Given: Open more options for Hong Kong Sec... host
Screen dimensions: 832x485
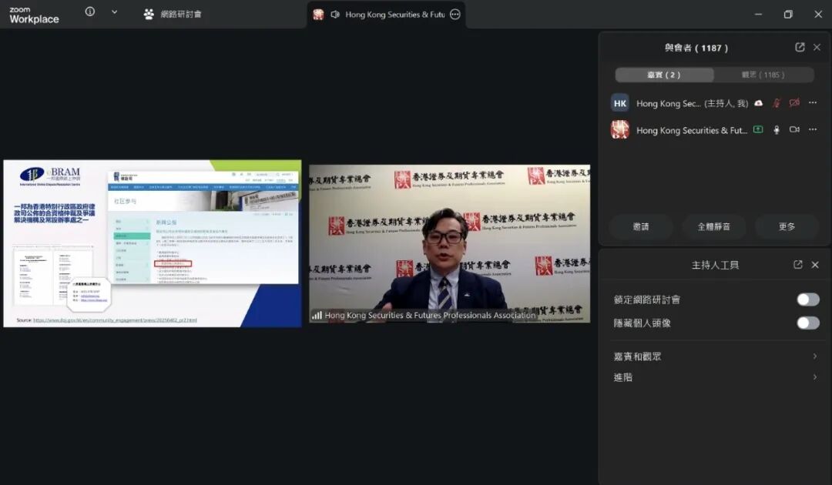Looking at the screenshot, I should click(813, 103).
